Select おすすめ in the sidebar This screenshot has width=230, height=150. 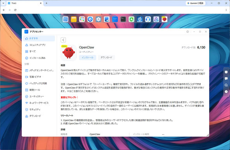click(39, 39)
